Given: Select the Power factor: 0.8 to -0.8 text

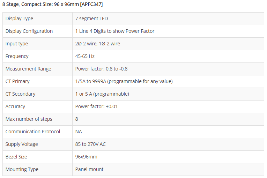Looking at the screenshot, I should [x=101, y=69].
